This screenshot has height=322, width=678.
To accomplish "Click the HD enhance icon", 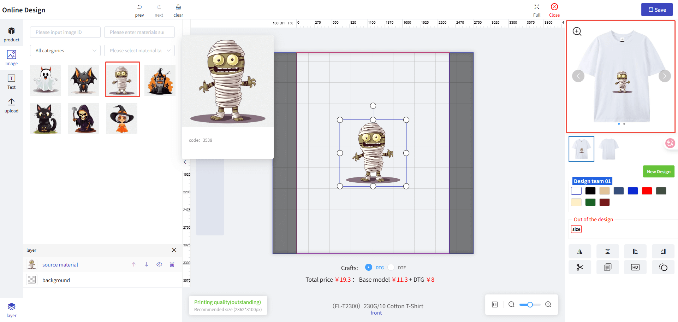I will click(635, 267).
